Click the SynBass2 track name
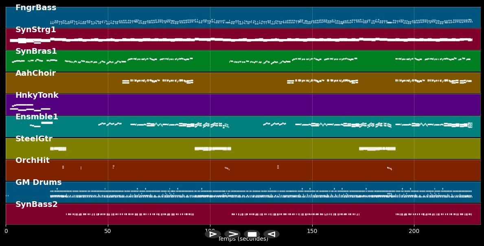484x246 pixels. point(37,204)
